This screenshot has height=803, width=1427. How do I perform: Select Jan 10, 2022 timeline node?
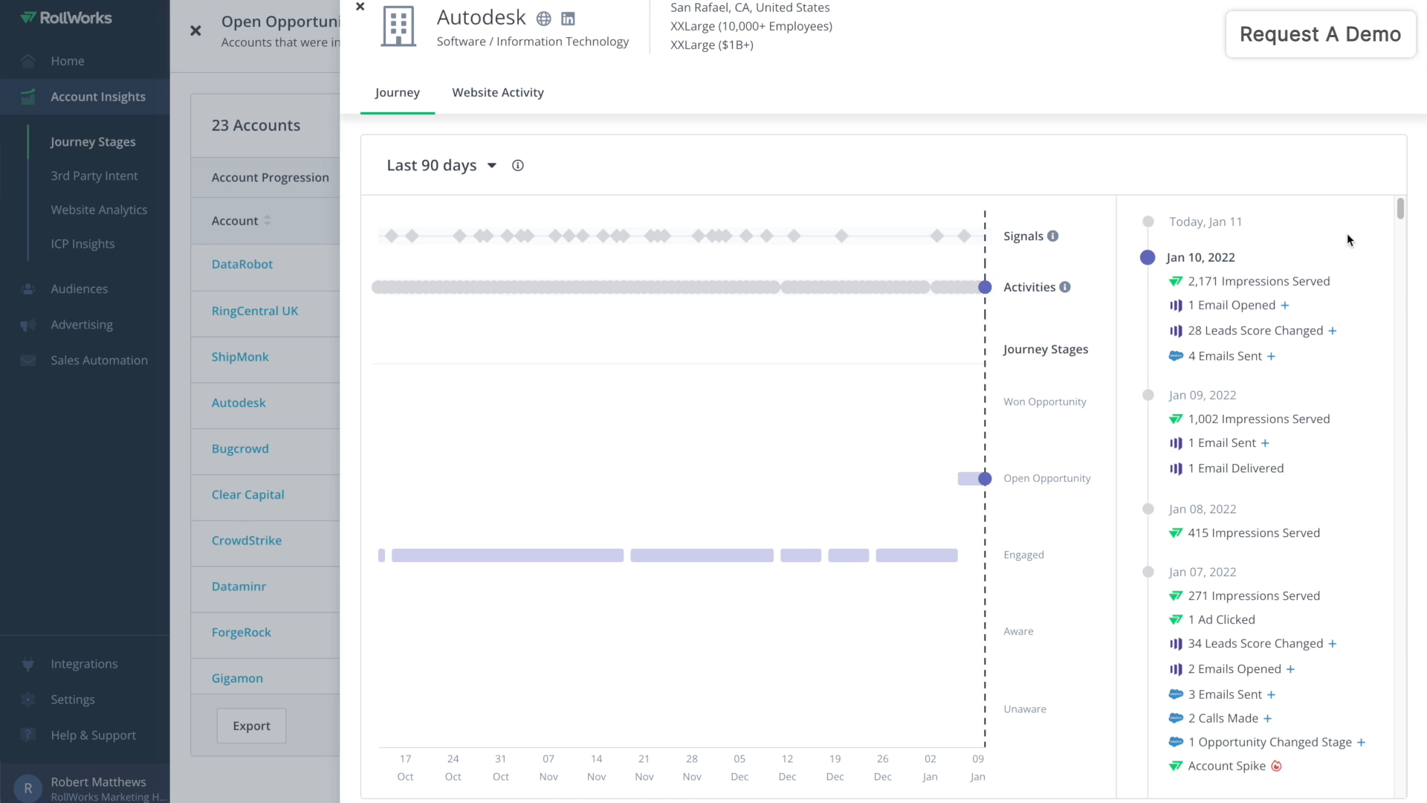(x=1148, y=257)
